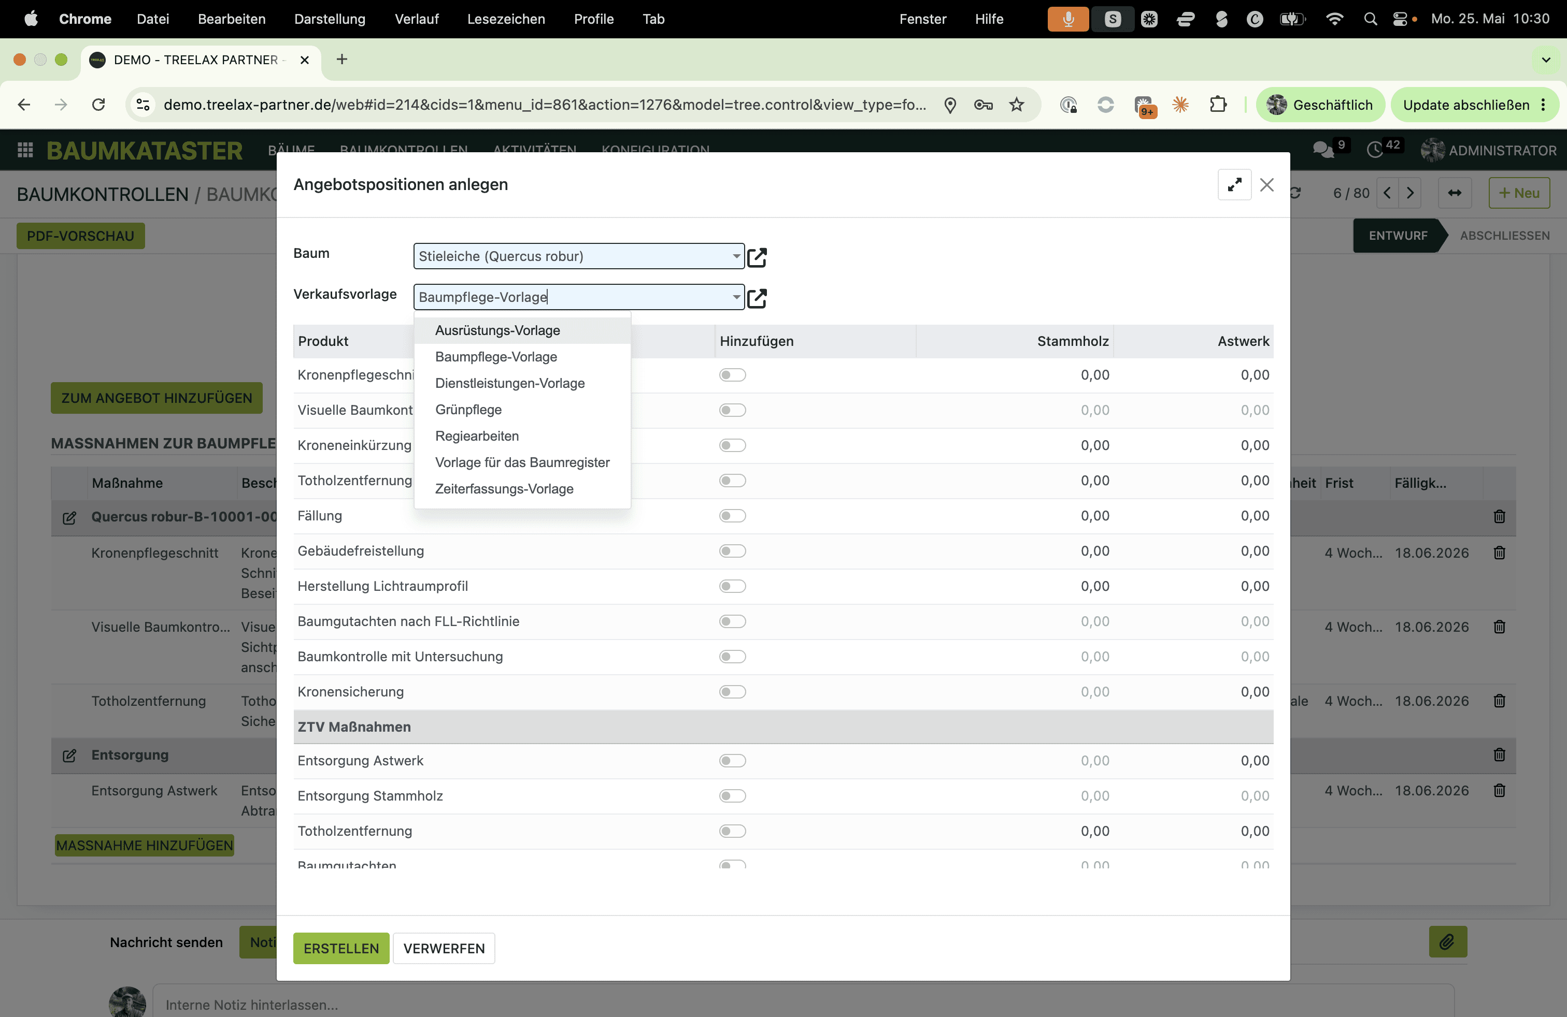Select Ausrüstungs-Vorlage from the list

tap(522, 330)
